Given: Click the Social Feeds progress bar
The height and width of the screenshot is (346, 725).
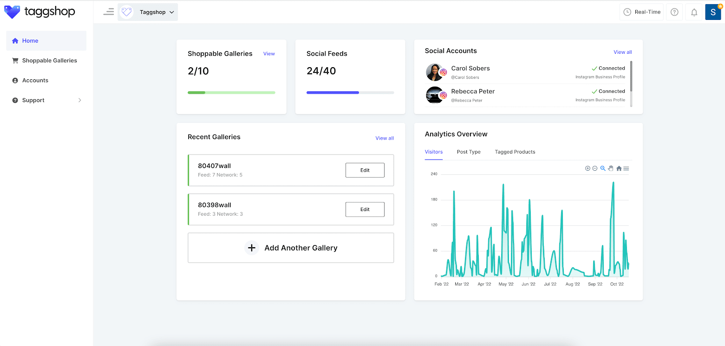Looking at the screenshot, I should click(x=350, y=93).
